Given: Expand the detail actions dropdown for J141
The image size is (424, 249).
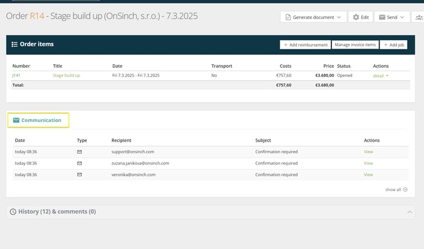Looking at the screenshot, I should tap(381, 76).
